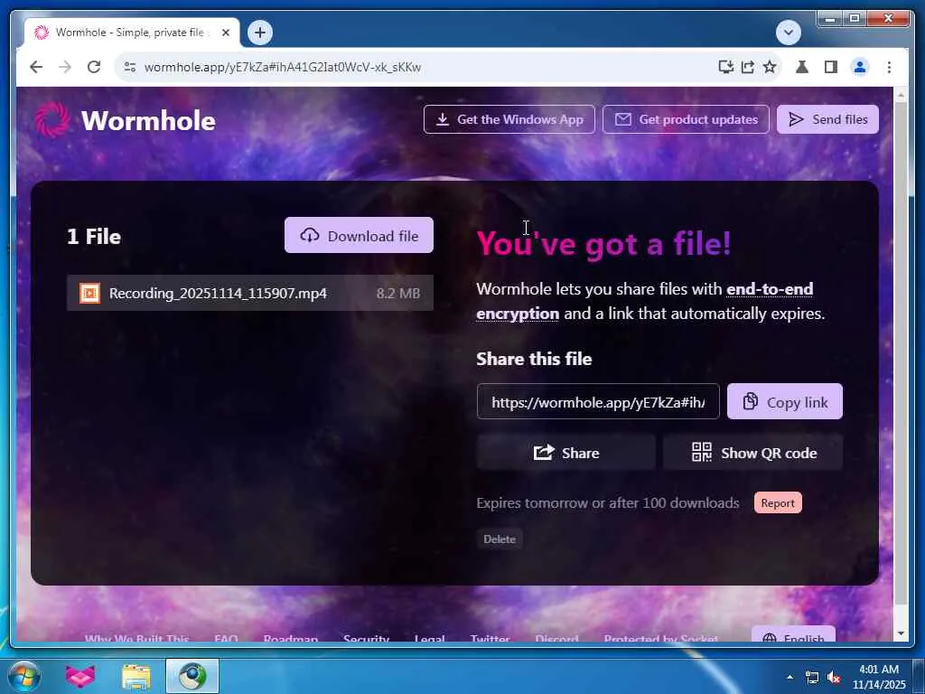Screen dimensions: 925x694
Task: Click the muted volume tray icon
Action: pyautogui.click(x=834, y=678)
